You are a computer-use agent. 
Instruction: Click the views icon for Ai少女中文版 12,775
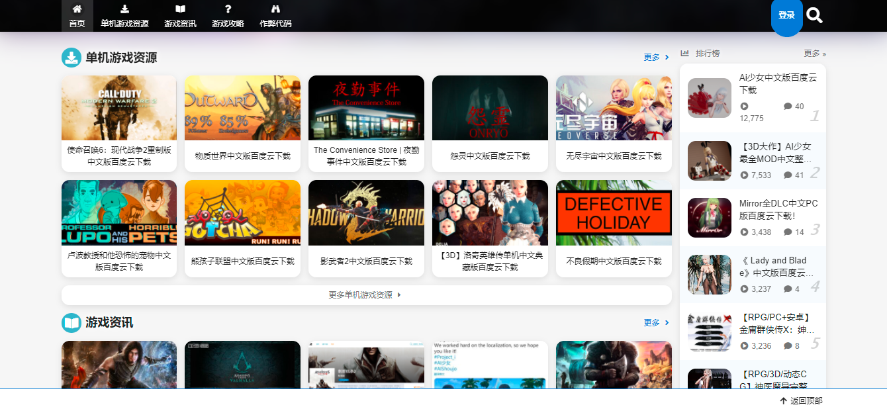tap(744, 106)
